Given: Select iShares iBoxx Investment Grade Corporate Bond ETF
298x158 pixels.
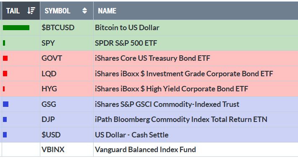Looking at the screenshot, I should (184, 74).
